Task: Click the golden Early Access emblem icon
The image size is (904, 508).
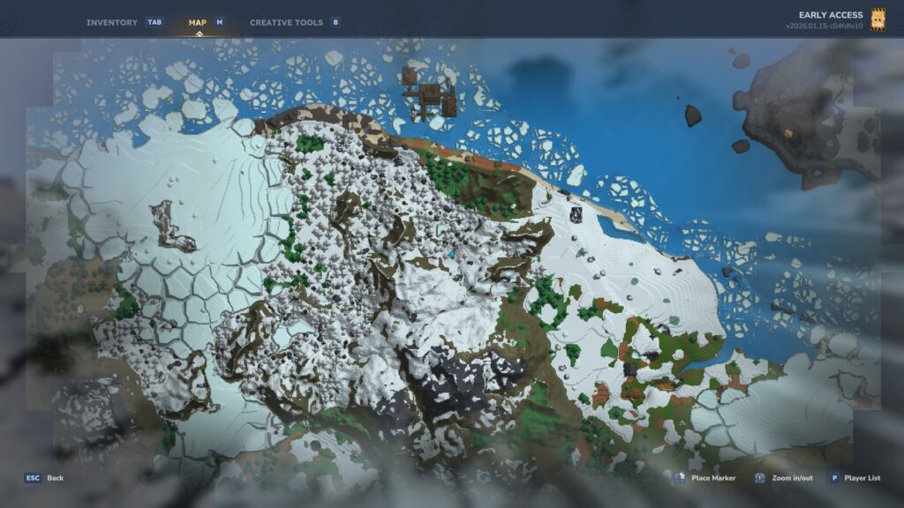Action: click(878, 19)
